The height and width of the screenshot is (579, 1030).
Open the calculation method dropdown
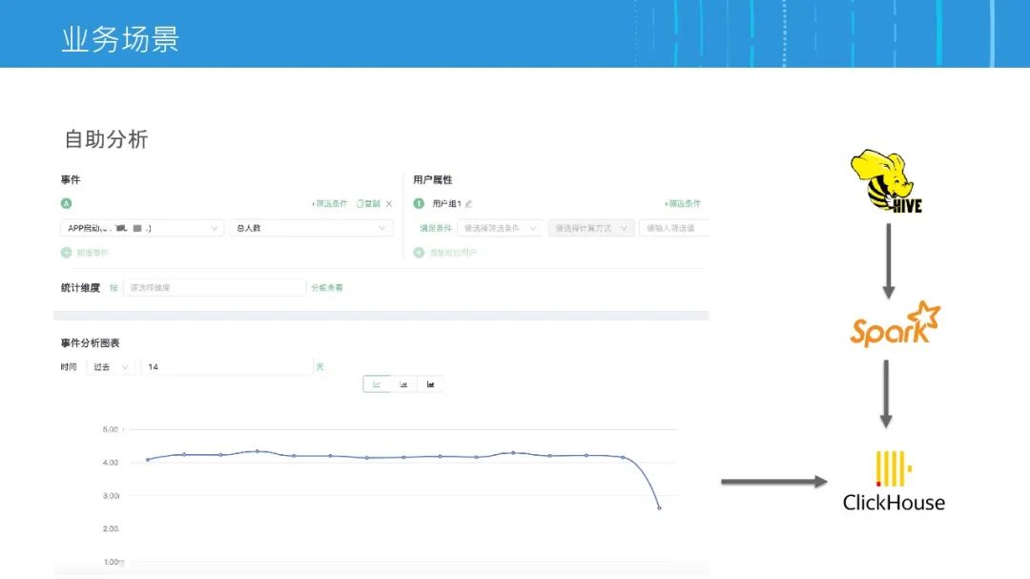[x=591, y=228]
